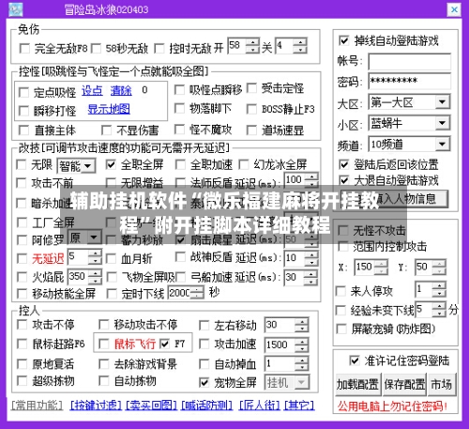This screenshot has height=429, width=469.
Task: Click the 密码 input field
Action: pyautogui.click(x=410, y=81)
